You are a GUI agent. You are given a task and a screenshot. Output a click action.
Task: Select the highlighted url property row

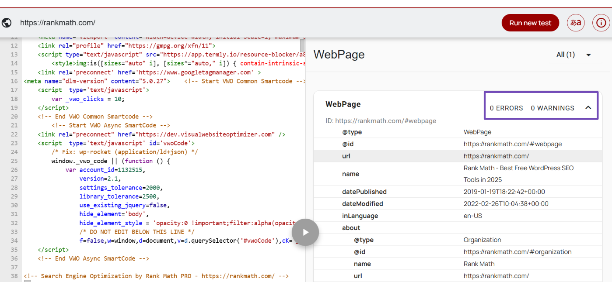tap(458, 156)
